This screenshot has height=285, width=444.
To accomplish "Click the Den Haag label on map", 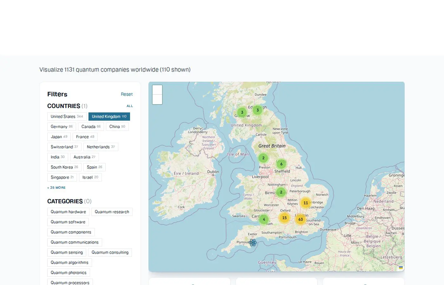I will [x=366, y=208].
